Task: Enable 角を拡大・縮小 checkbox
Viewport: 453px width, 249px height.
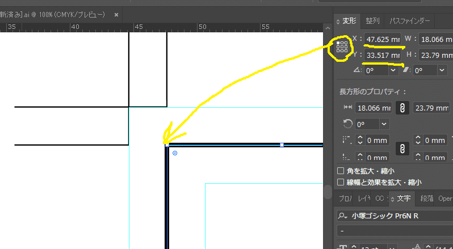Action: click(341, 171)
